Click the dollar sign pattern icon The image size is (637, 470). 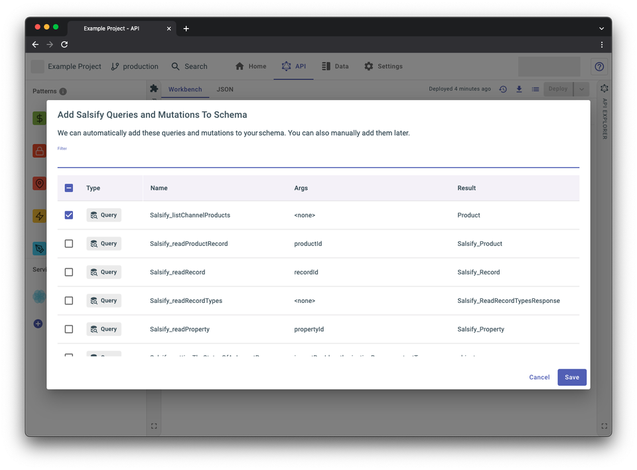point(40,118)
